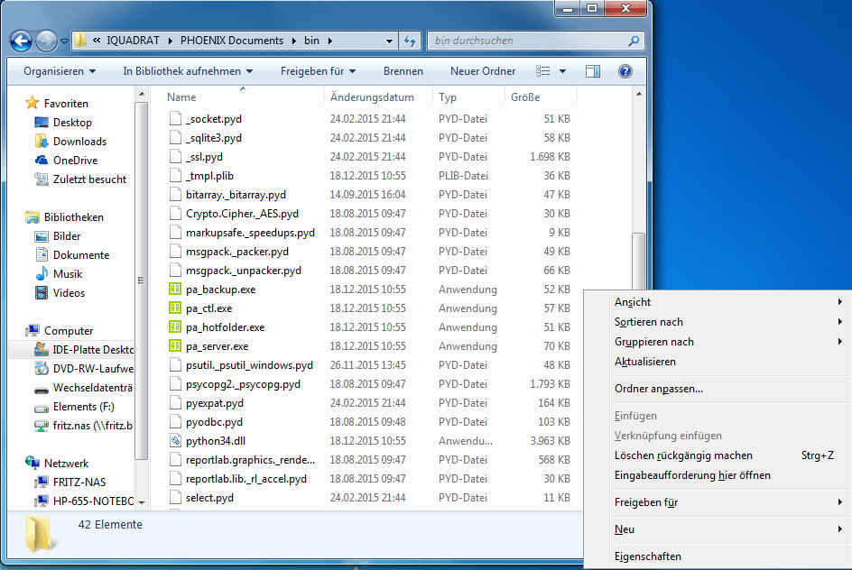Select Favoriten star in navigation pane
The height and width of the screenshot is (570, 852).
click(32, 103)
